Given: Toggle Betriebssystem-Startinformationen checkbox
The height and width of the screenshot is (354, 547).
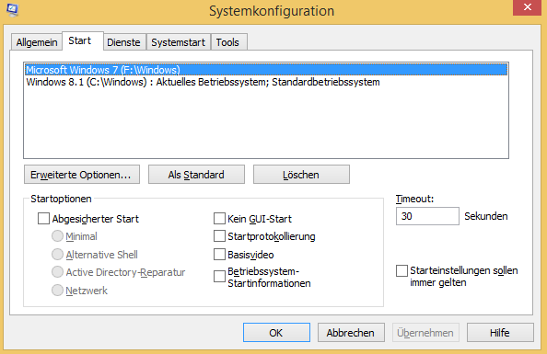Looking at the screenshot, I should 219,277.
